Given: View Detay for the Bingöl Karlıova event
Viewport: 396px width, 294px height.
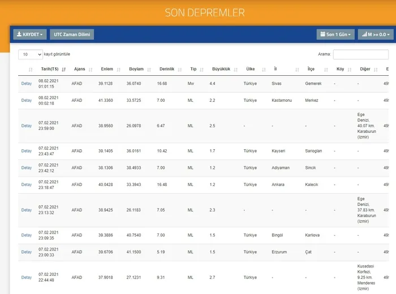Looking at the screenshot, I should pos(27,235).
